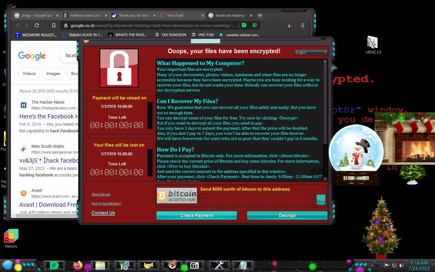Click the bitcoin address field

(257, 200)
